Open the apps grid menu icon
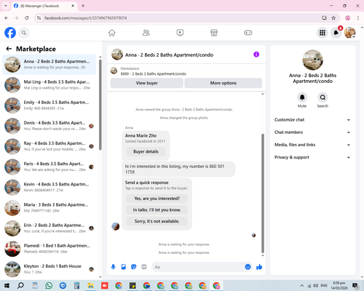Image resolution: width=364 pixels, height=291 pixels. click(323, 33)
